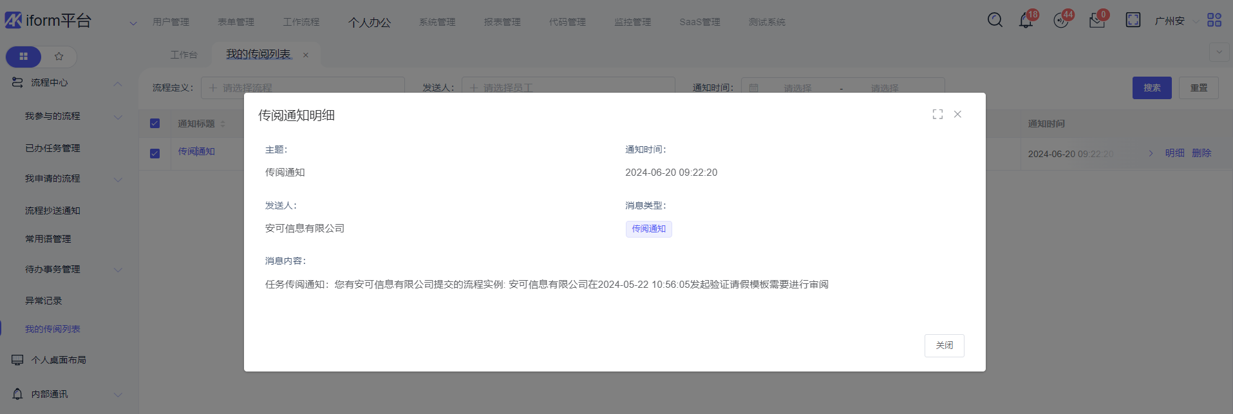Expand 我参与的流程 submenu
This screenshot has height=414, width=1233.
(118, 117)
